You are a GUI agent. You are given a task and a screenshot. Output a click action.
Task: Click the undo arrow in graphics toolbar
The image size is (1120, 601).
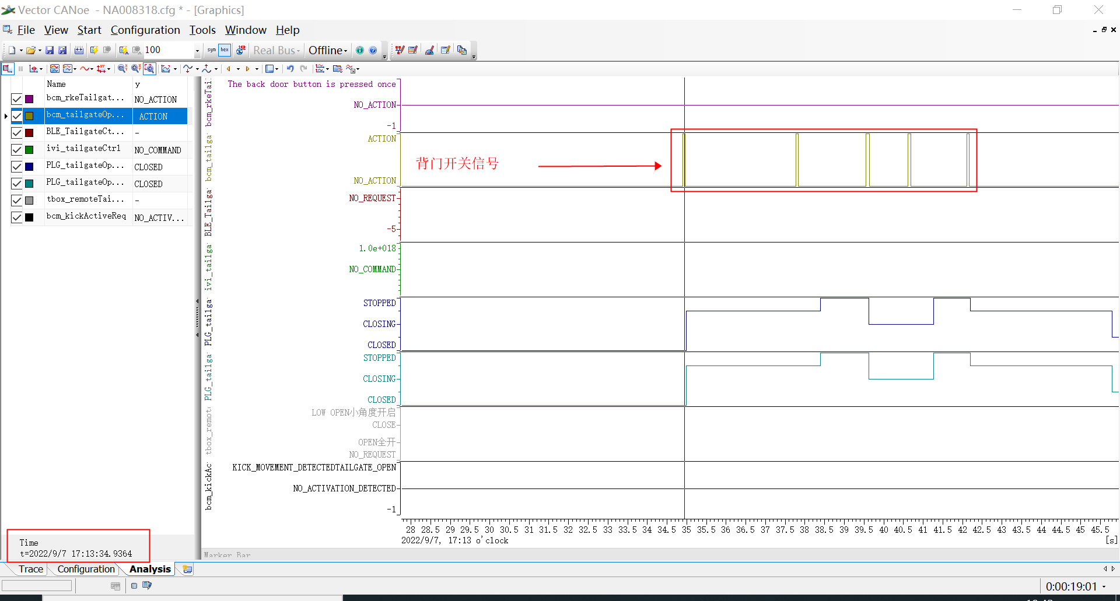pyautogui.click(x=290, y=69)
